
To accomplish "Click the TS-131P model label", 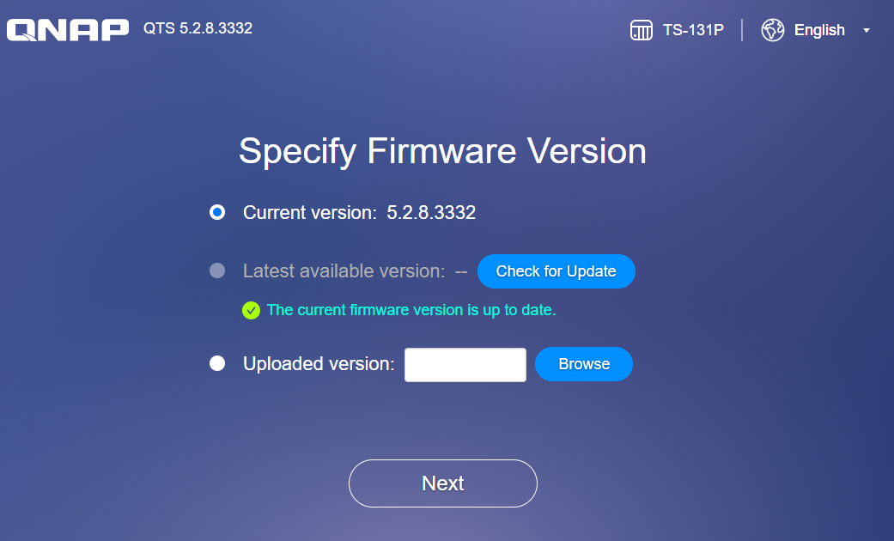I will (693, 30).
